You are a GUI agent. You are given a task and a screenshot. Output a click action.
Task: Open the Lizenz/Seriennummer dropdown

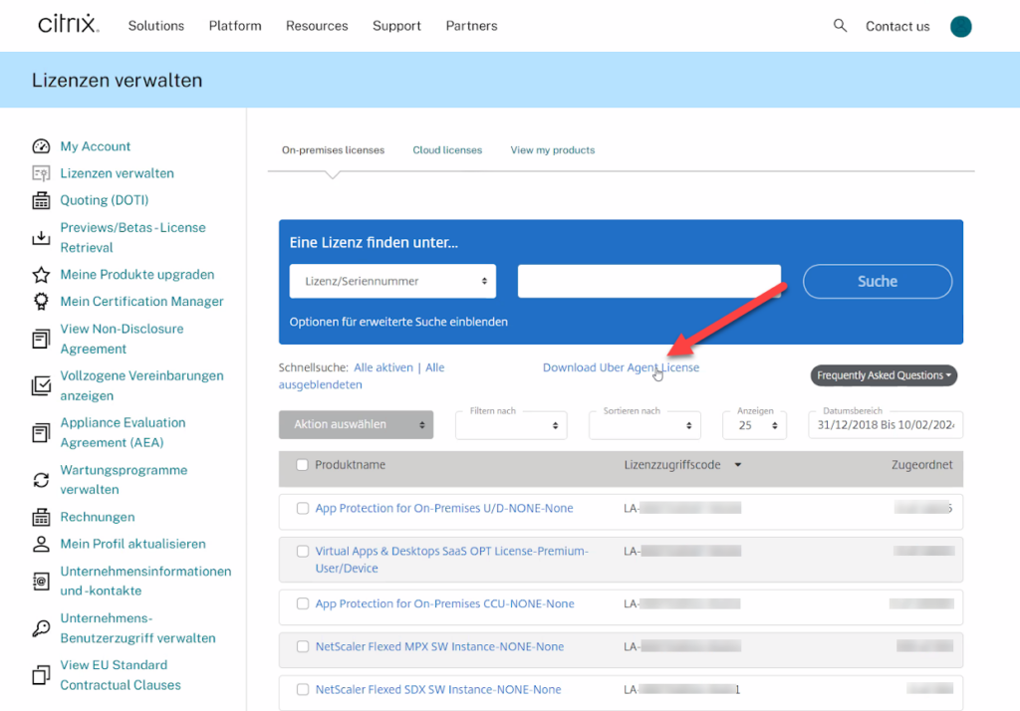click(x=392, y=282)
